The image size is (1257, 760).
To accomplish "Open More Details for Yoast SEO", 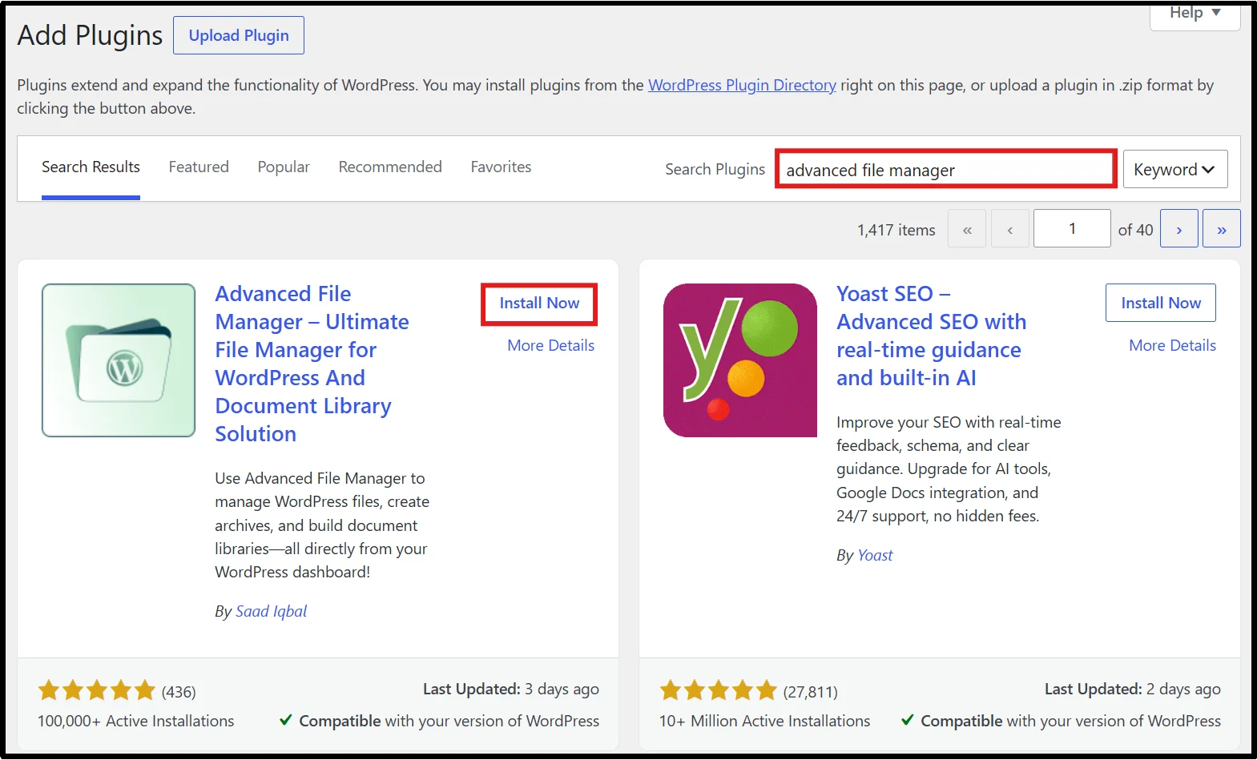I will coord(1173,345).
